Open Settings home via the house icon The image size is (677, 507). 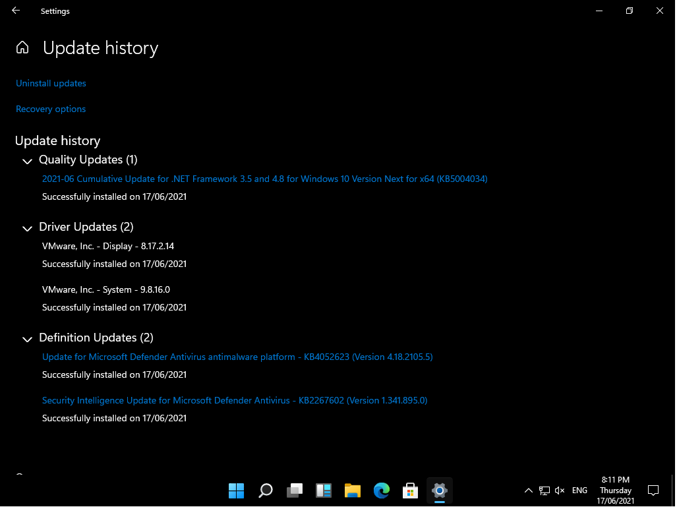pos(22,47)
